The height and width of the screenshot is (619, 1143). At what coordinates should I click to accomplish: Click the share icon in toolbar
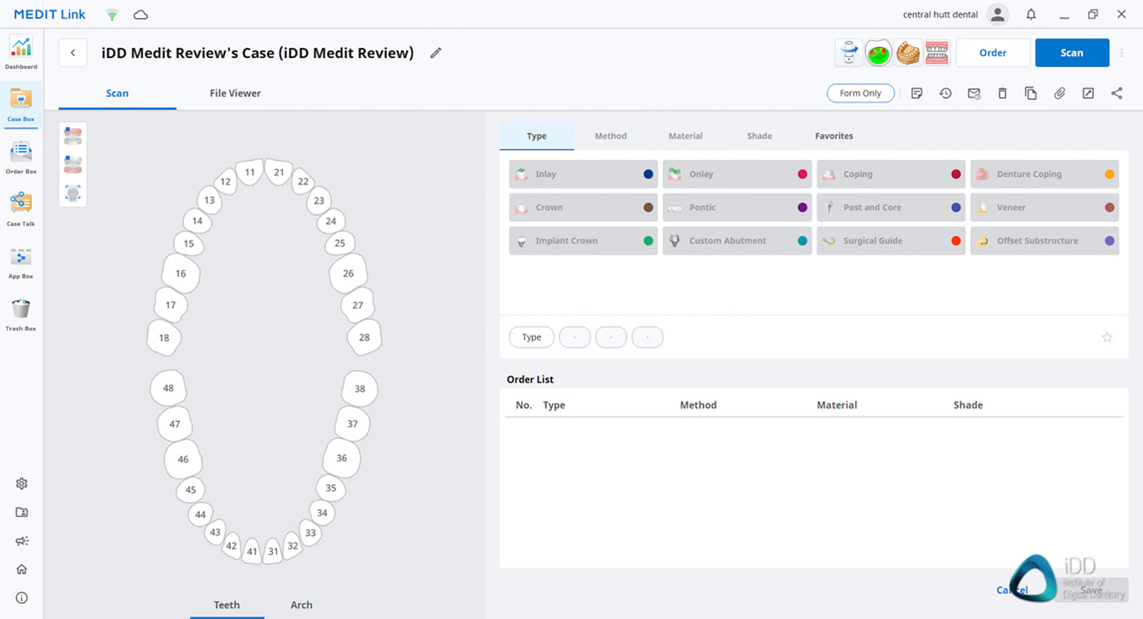click(x=1116, y=93)
